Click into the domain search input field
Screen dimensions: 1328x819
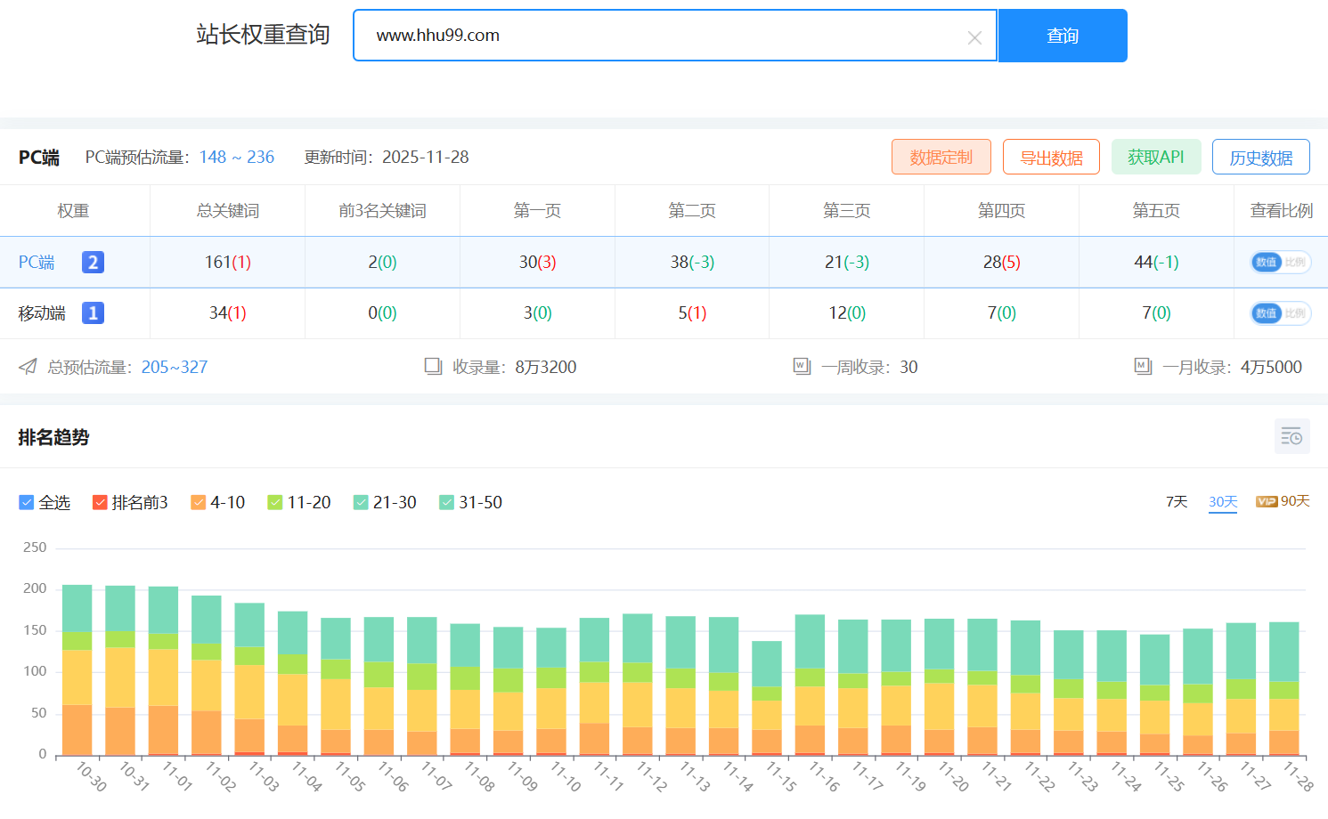tap(659, 36)
